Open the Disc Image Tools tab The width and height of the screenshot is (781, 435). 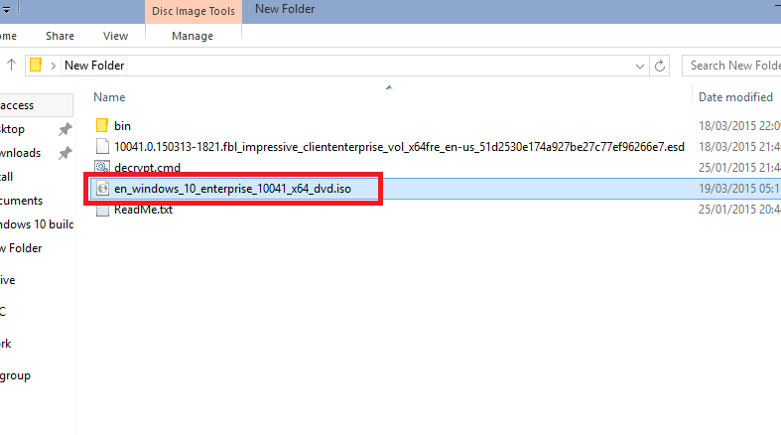point(194,11)
